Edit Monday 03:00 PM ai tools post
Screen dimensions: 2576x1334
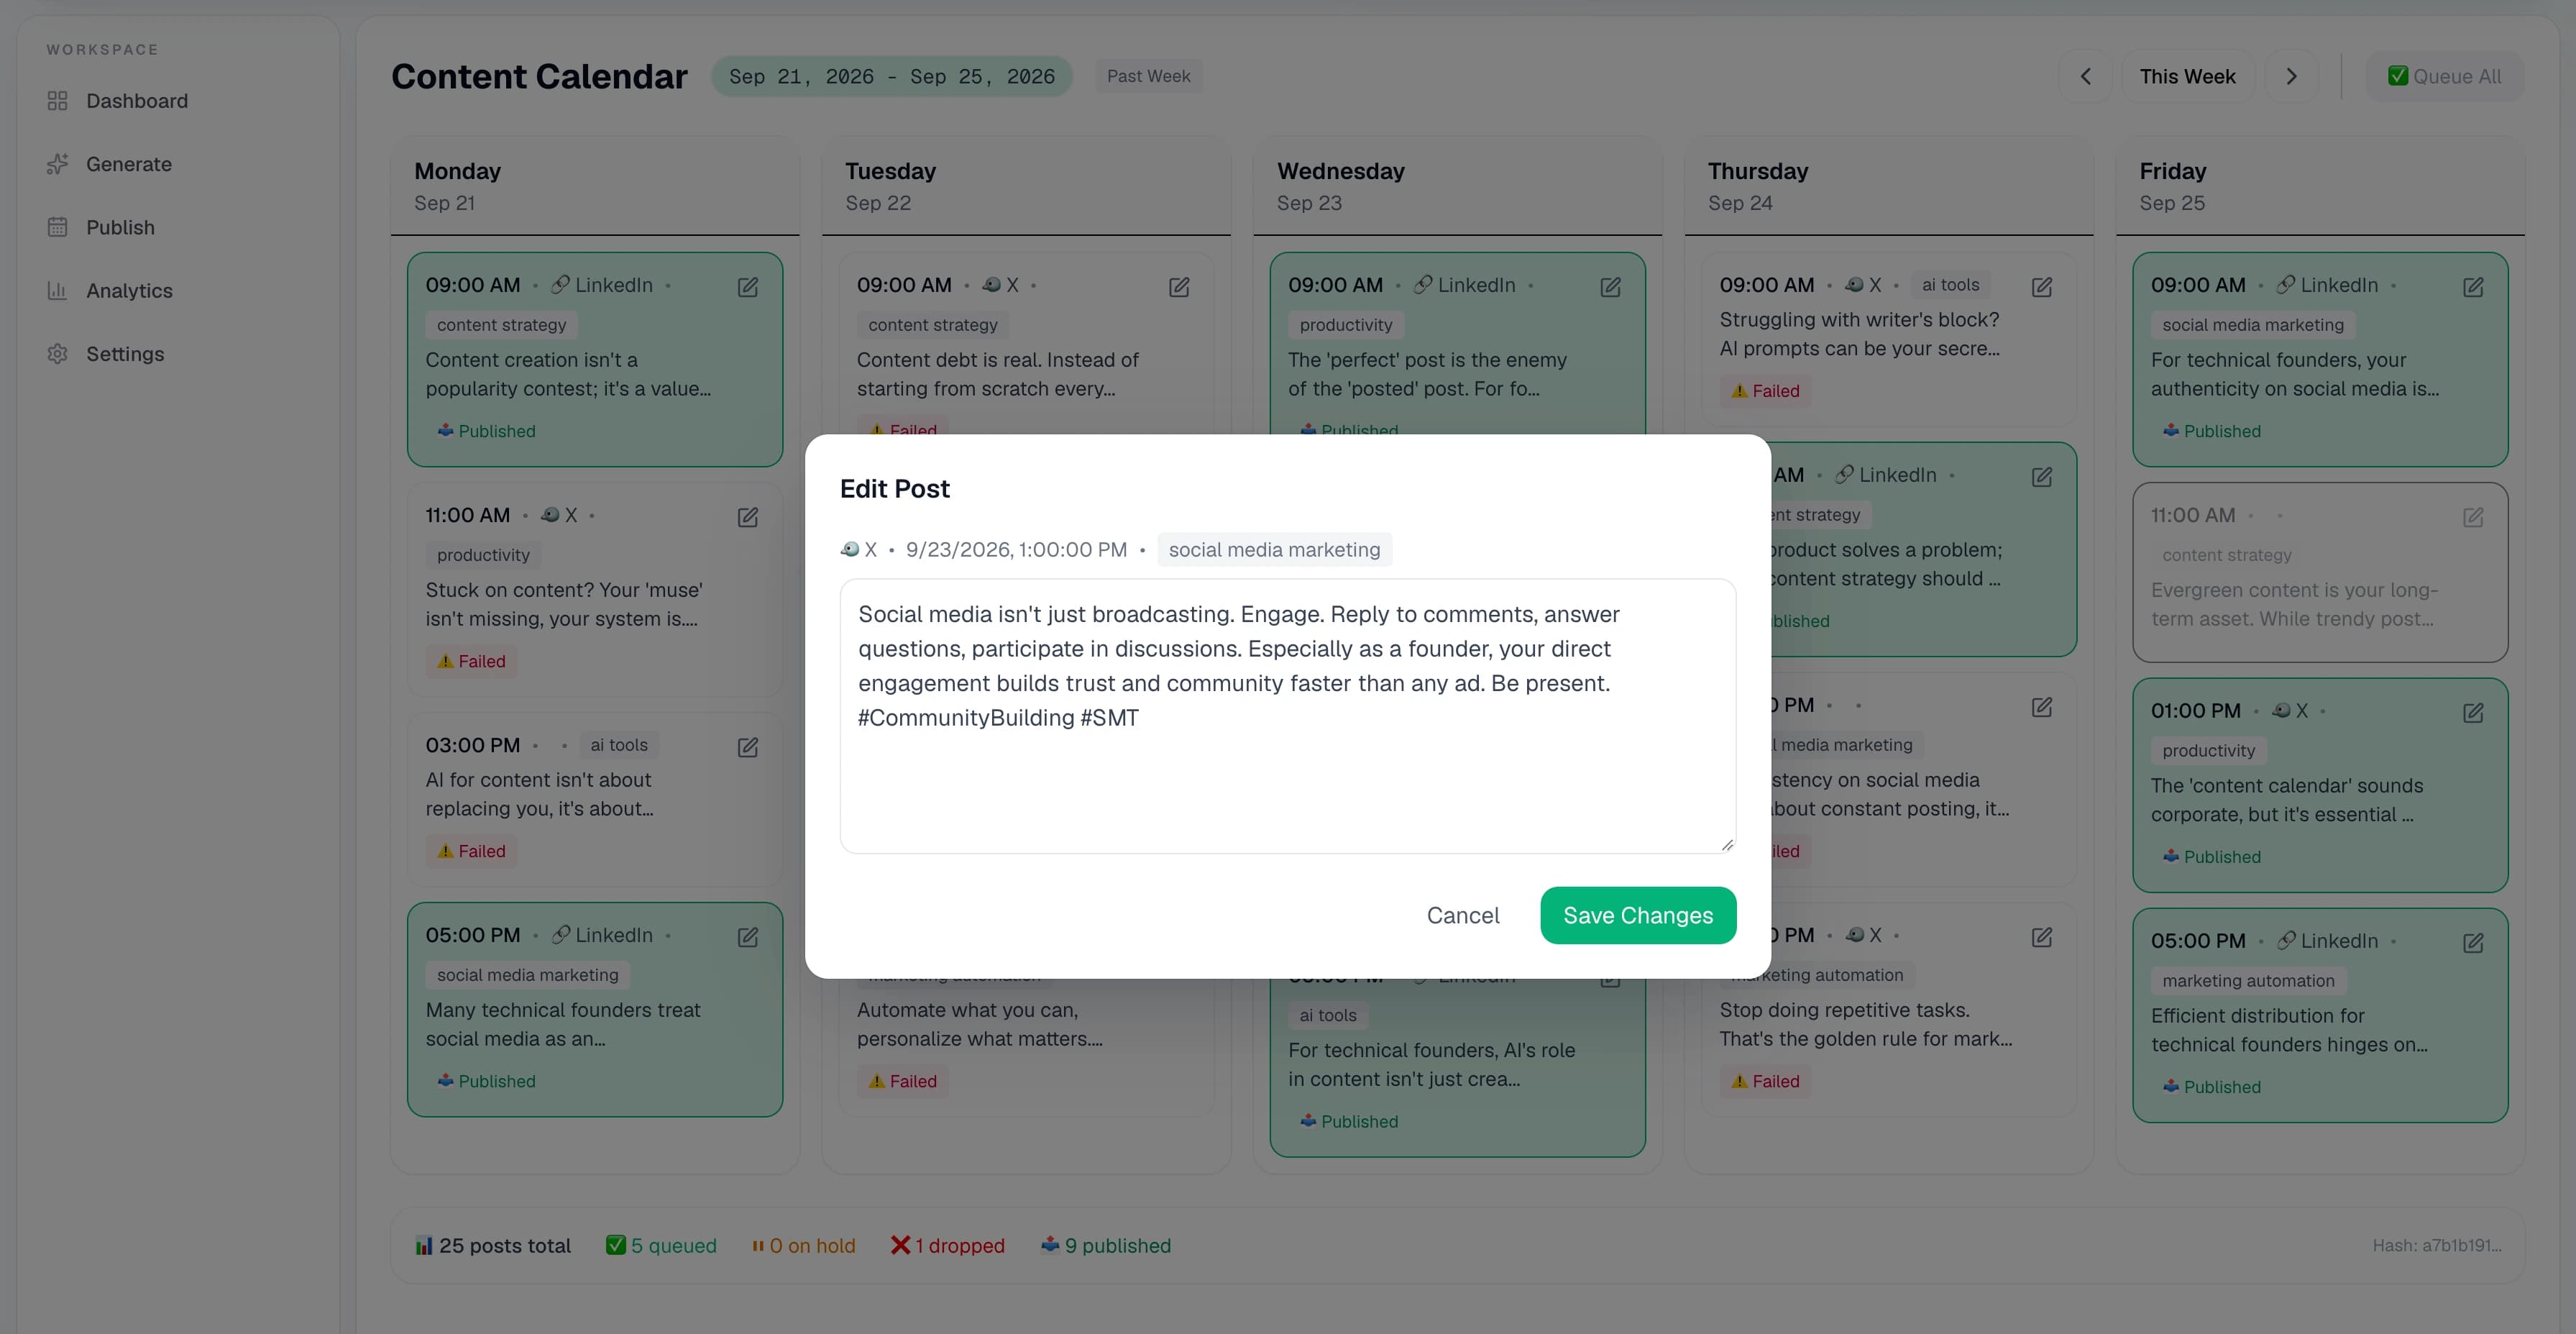pyautogui.click(x=748, y=747)
